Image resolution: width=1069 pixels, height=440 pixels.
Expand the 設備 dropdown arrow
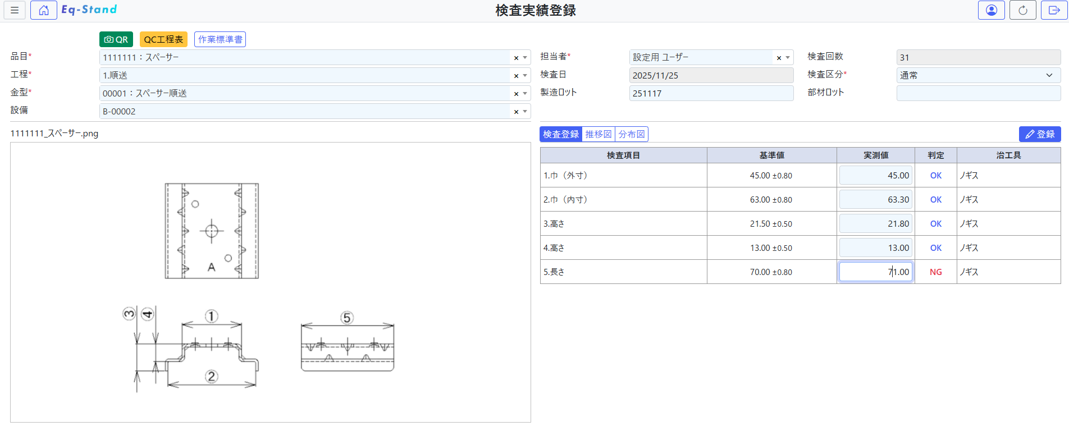click(x=525, y=112)
